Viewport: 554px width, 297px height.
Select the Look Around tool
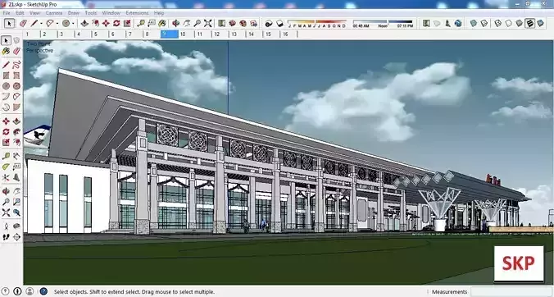(16, 226)
